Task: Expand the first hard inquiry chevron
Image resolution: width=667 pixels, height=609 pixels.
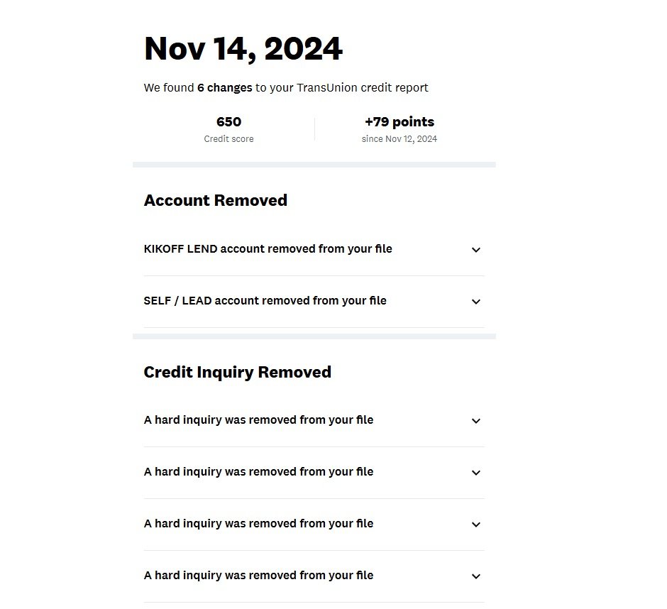Action: [x=476, y=421]
